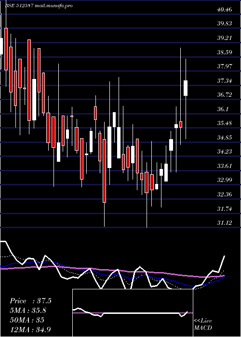This screenshot has width=241, height=337.
Task: Click the 12MA : 34.9 readout
Action: pyautogui.click(x=30, y=329)
